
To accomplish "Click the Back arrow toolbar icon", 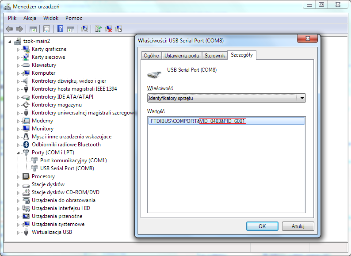I will click(x=9, y=29).
